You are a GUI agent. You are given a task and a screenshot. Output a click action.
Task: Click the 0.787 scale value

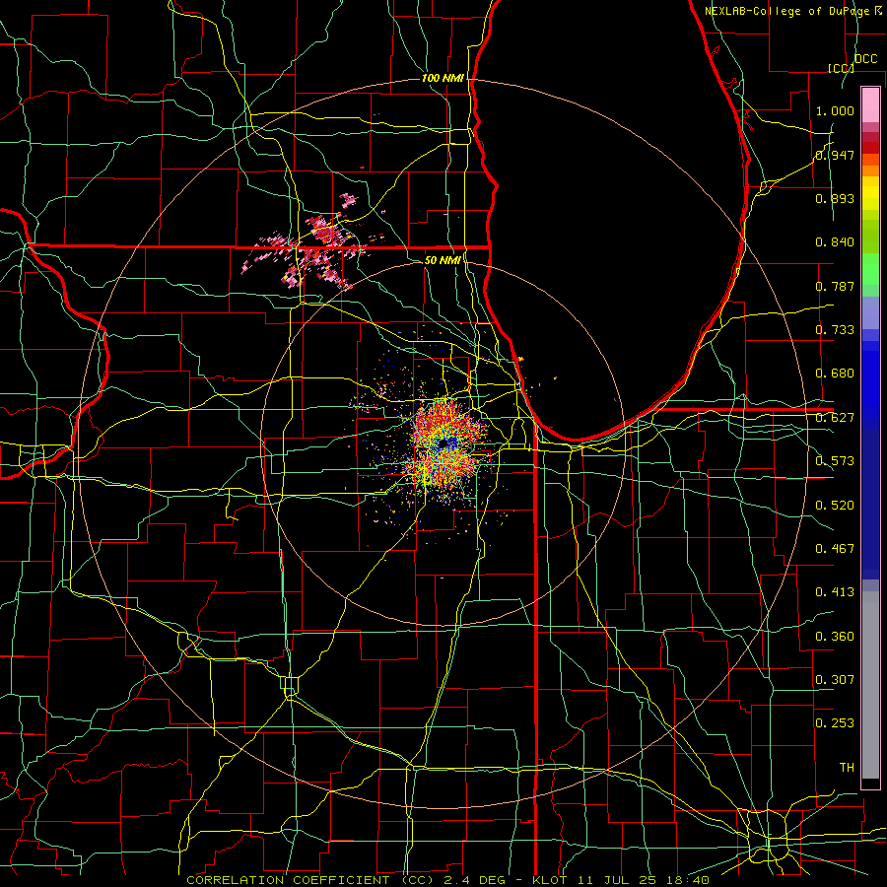pos(835,286)
